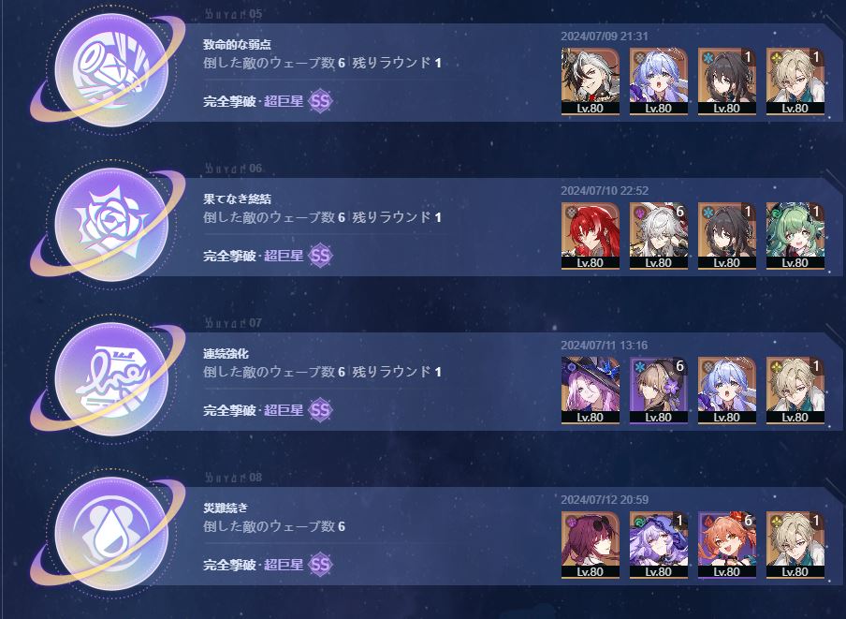
Task: Click the SS rank badge in 致命的な弱点 row
Action: coord(320,101)
